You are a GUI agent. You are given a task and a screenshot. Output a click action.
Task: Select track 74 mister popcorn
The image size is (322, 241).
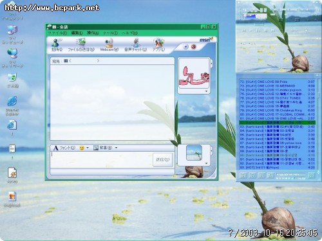(277, 90)
